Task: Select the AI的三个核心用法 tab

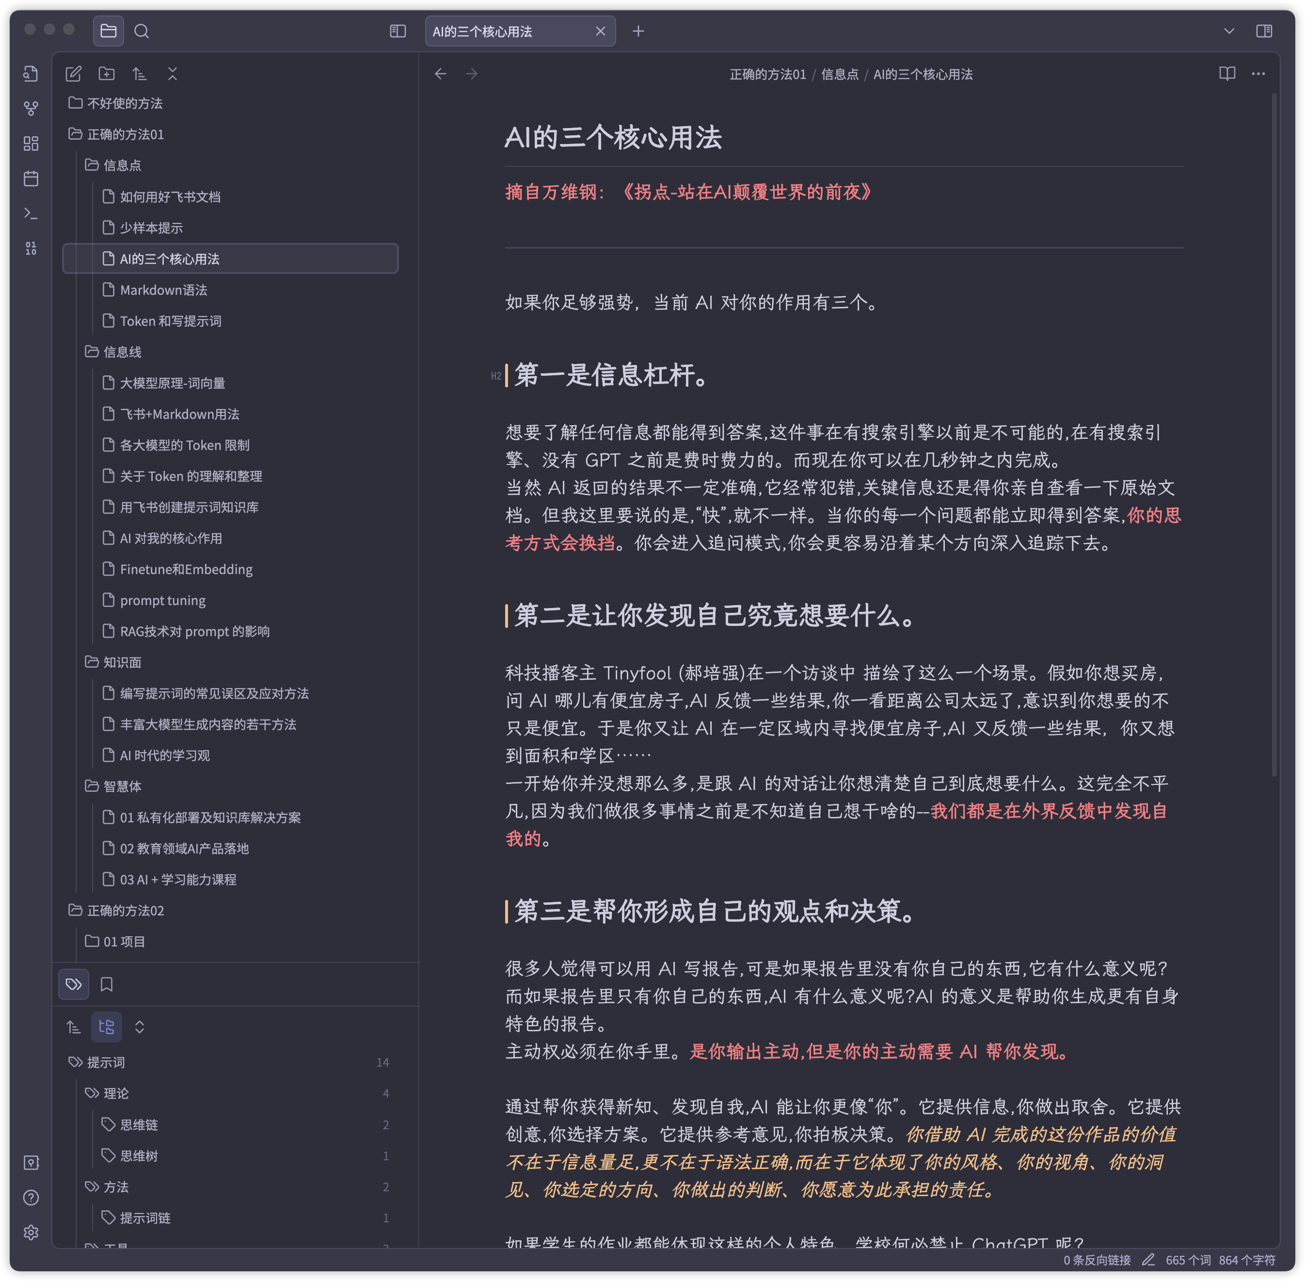Action: [520, 31]
